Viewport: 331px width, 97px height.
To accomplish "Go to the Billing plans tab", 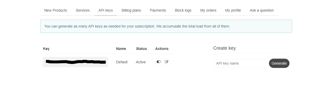I will [131, 10].
